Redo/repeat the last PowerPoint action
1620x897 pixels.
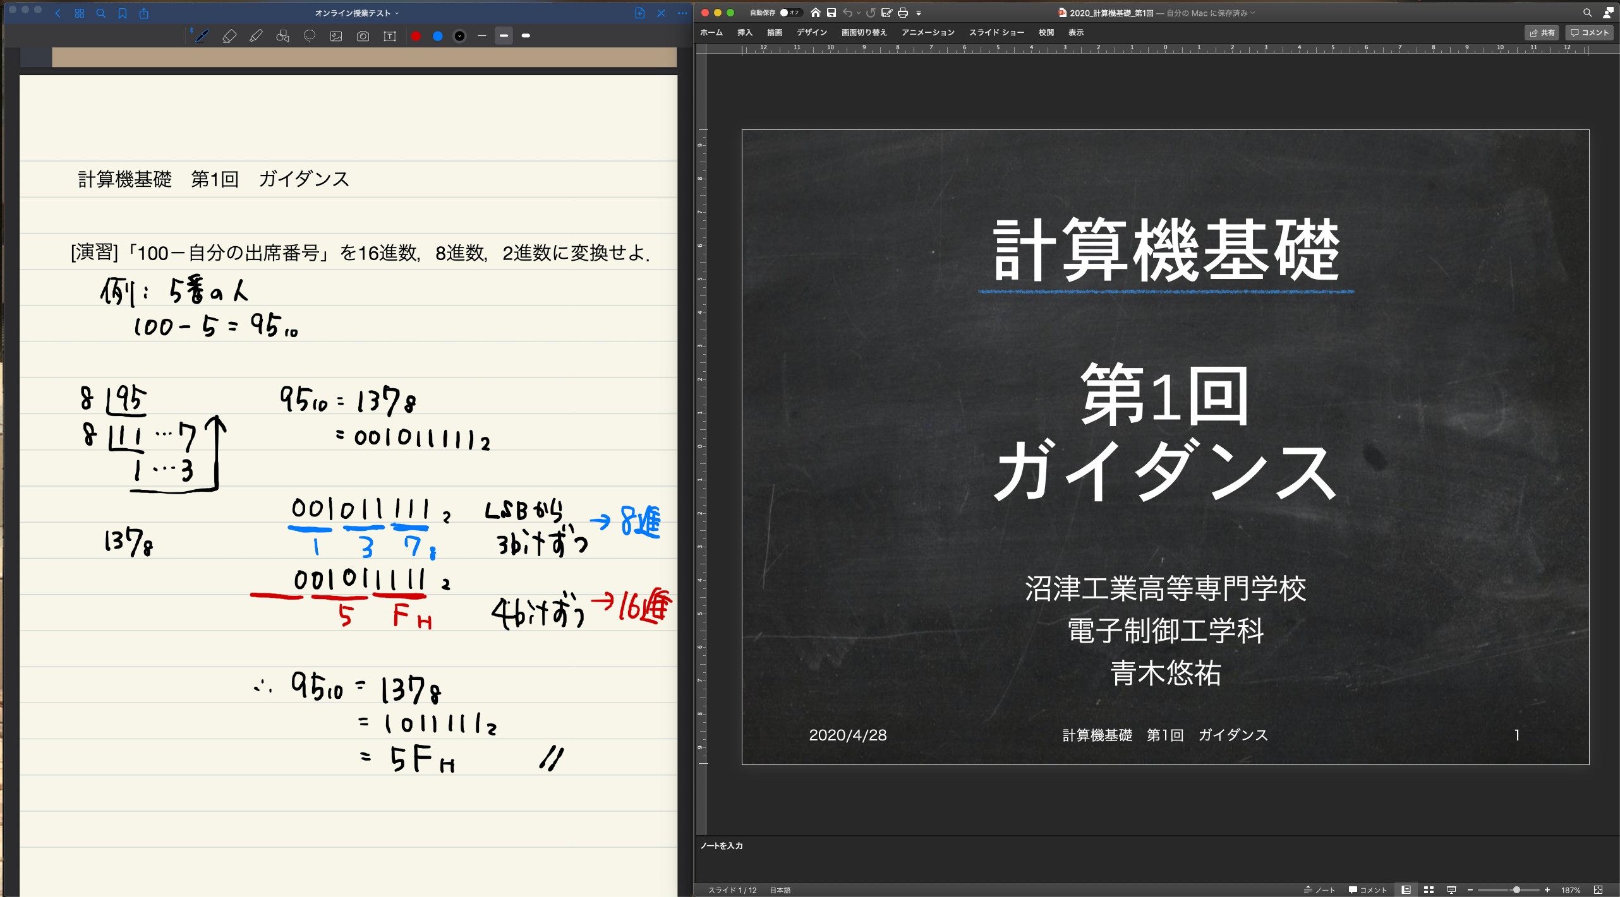click(x=871, y=13)
